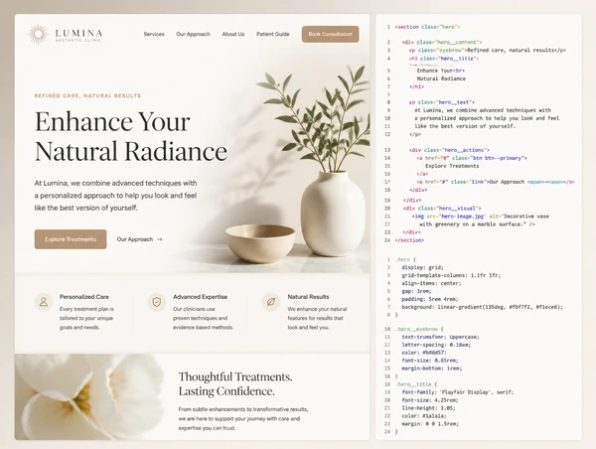Open the Services nav item
This screenshot has width=596, height=449.
(154, 34)
